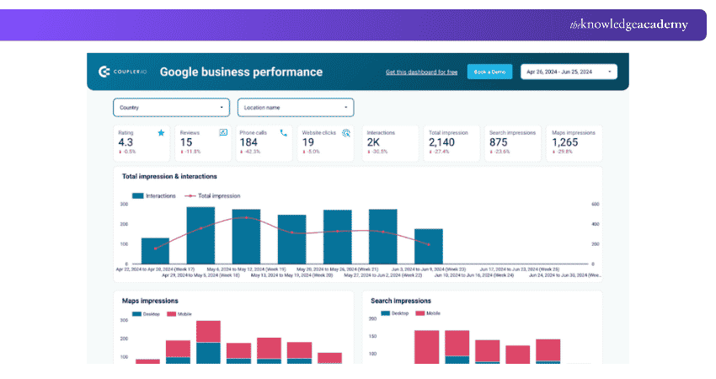Viewport: 716px width, 379px height.
Task: Click the Book a Demo button
Action: click(x=489, y=72)
